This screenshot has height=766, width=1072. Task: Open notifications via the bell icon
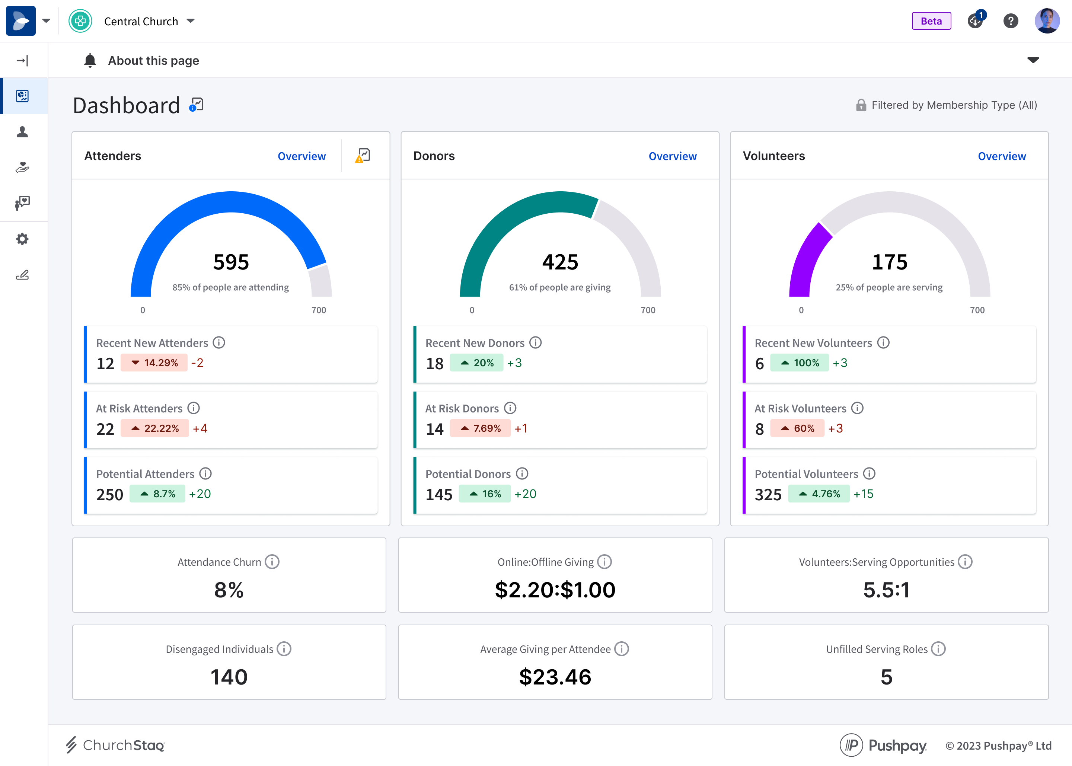click(x=90, y=60)
